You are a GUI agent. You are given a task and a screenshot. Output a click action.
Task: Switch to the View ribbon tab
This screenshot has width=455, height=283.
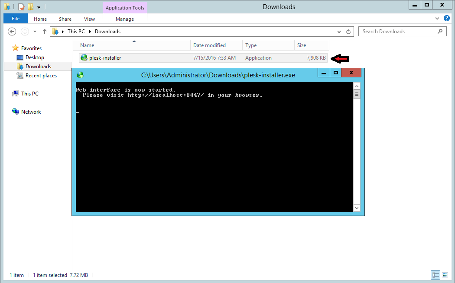(89, 19)
